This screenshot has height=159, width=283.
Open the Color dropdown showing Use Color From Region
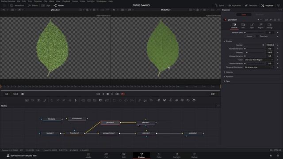(259, 60)
